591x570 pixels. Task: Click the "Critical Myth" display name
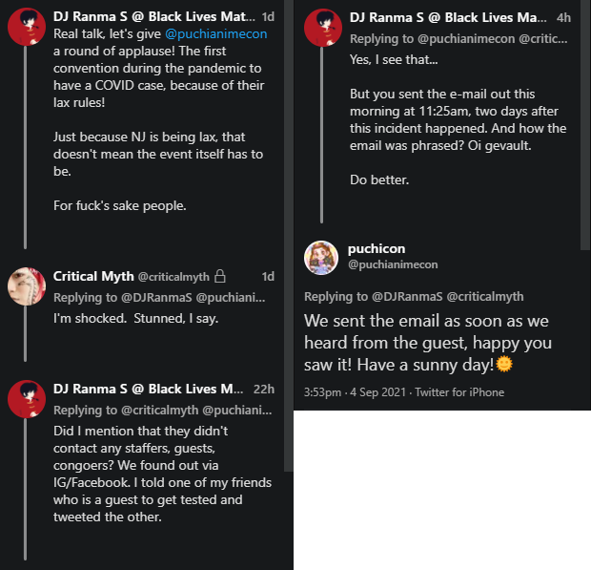point(93,276)
